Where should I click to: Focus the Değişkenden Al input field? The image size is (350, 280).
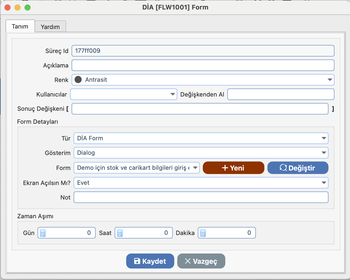pyautogui.click(x=281, y=94)
